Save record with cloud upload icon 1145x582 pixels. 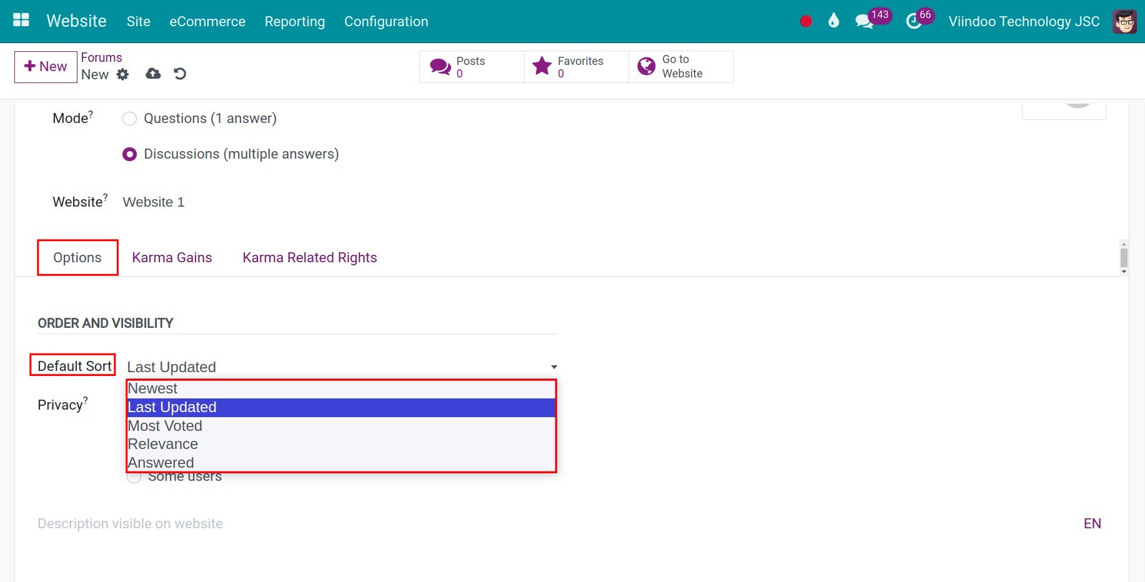(153, 74)
